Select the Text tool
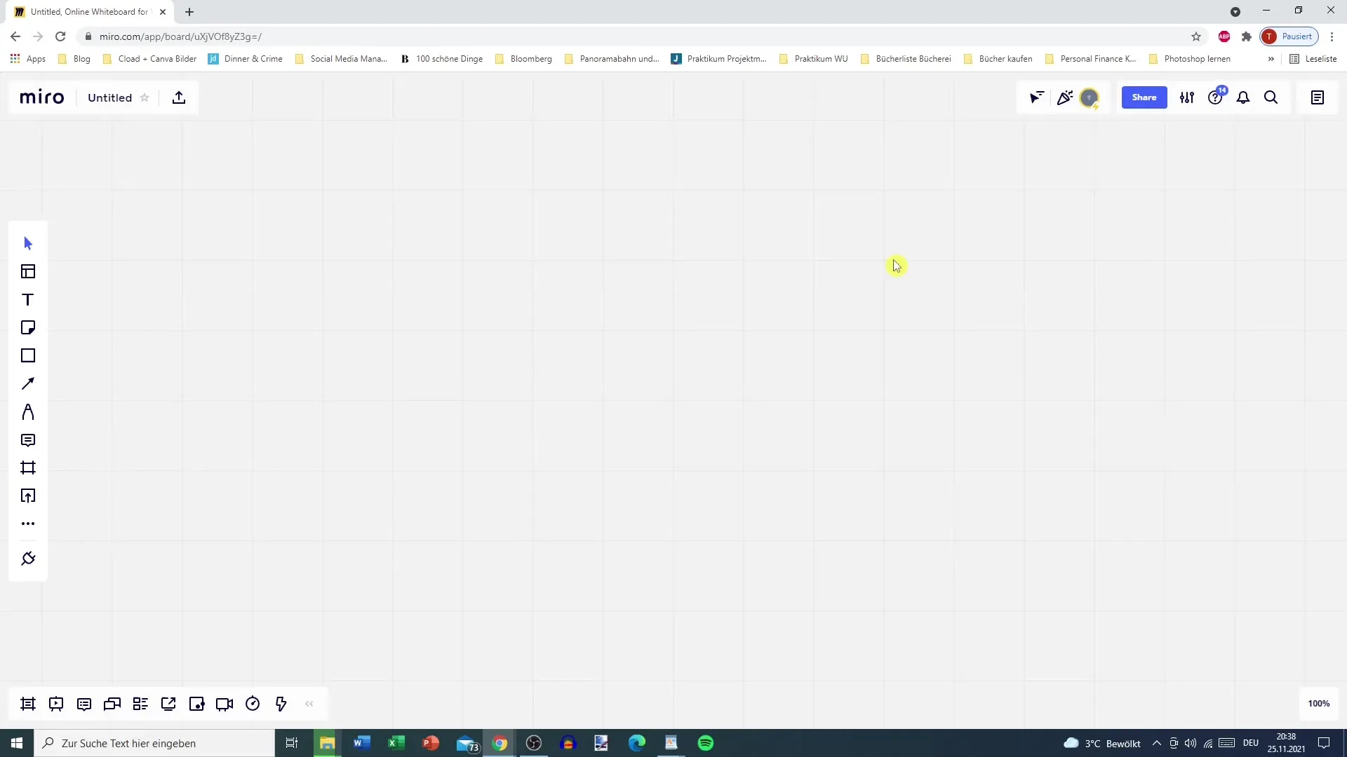 [28, 299]
